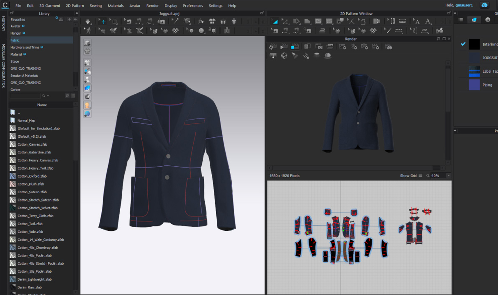Toggle the Show Grid checkbox
498x295 pixels.
pyautogui.click(x=420, y=176)
